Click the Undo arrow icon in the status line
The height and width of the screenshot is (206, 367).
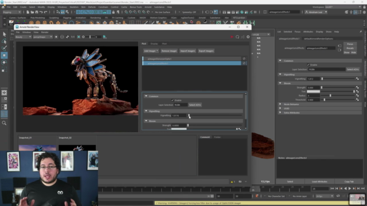(x=41, y=12)
